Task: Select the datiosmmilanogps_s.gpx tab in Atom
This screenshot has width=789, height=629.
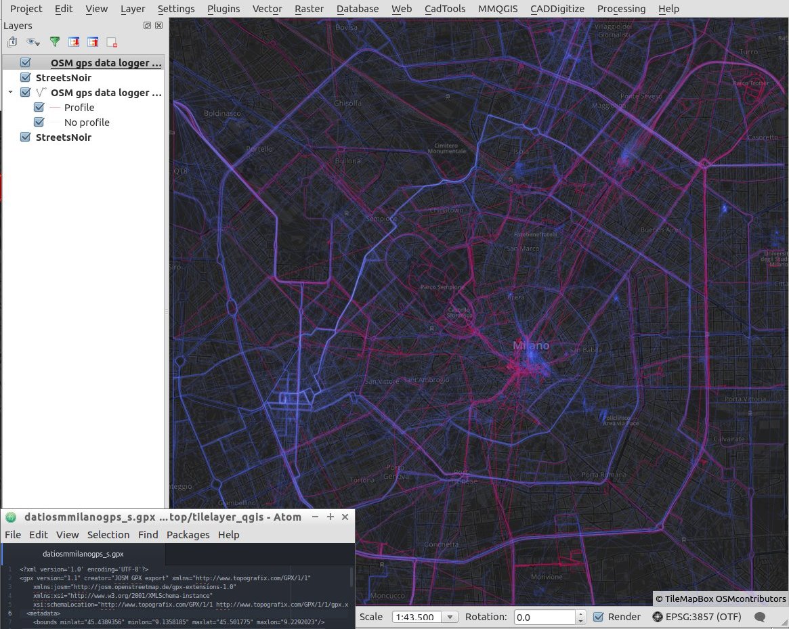Action: (x=83, y=554)
